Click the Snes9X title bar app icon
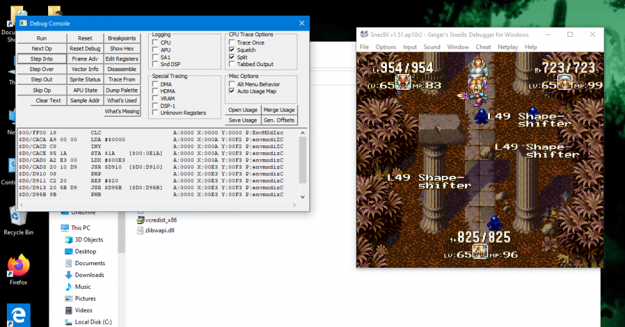The image size is (625, 327). (x=364, y=34)
